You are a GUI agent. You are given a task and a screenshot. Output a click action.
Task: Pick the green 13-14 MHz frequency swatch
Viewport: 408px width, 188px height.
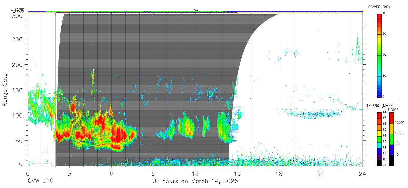point(379,139)
